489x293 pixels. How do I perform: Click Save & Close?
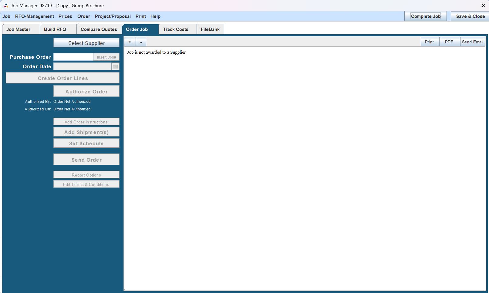[470, 16]
